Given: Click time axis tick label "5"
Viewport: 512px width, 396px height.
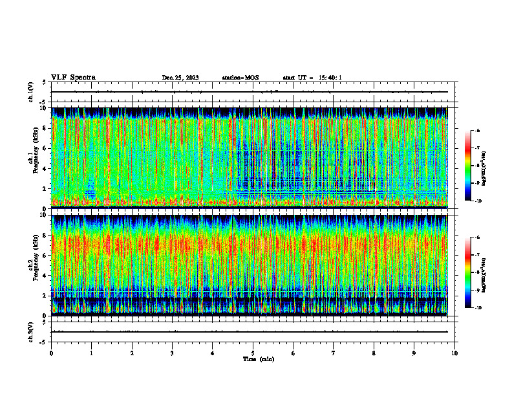Looking at the screenshot, I should pyautogui.click(x=253, y=353).
